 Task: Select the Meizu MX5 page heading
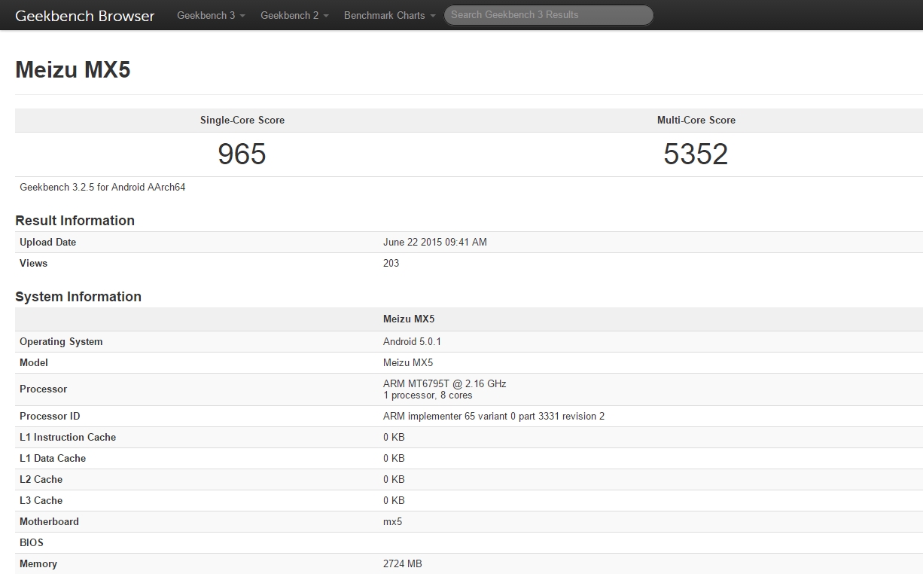pos(73,70)
